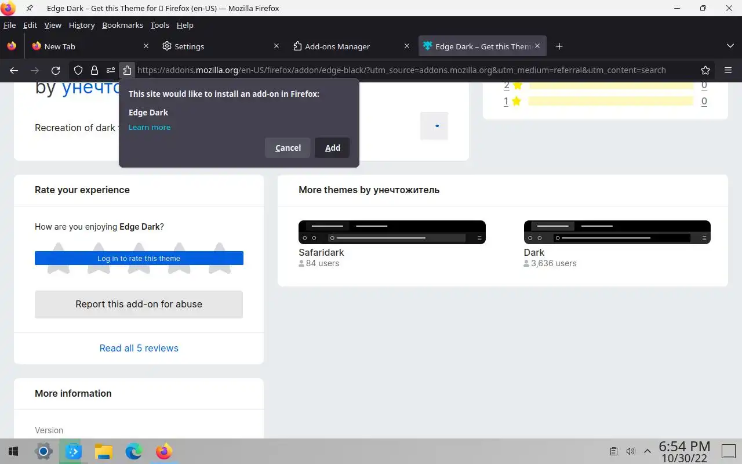Open tracking protection shield icon
The height and width of the screenshot is (464, 742).
point(78,70)
